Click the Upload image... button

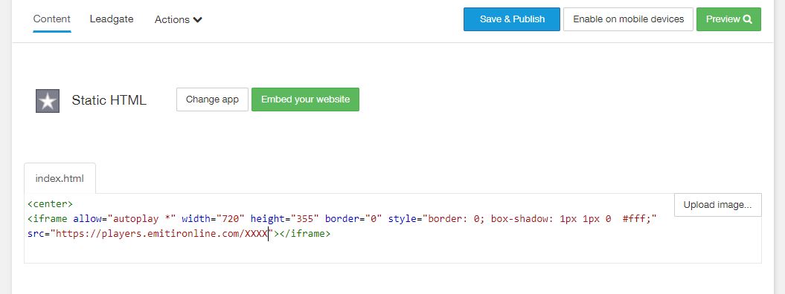coord(717,205)
